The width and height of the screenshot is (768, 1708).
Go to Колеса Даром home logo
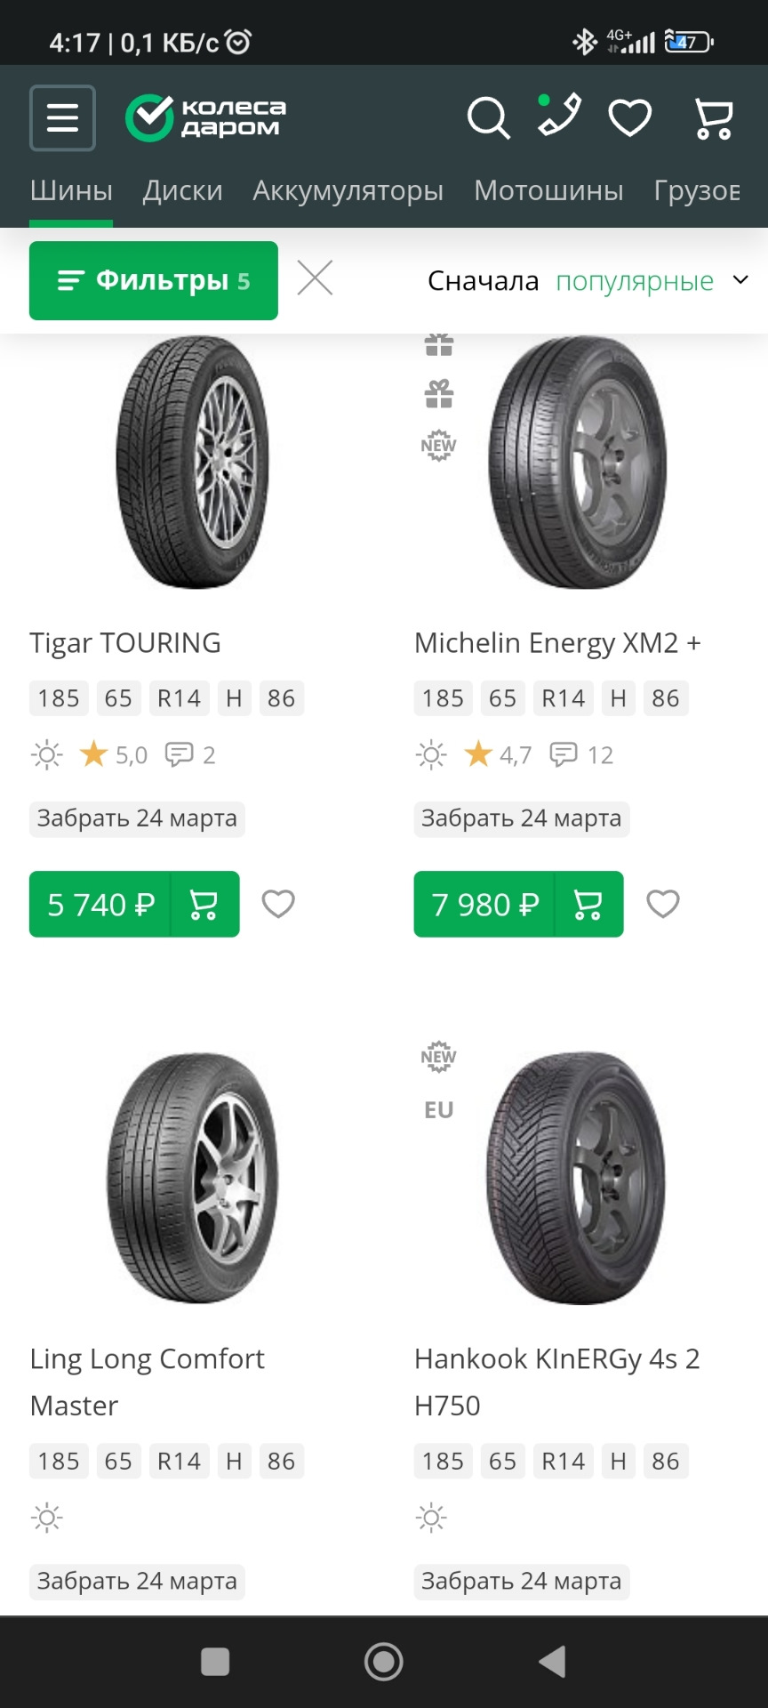pyautogui.click(x=206, y=117)
